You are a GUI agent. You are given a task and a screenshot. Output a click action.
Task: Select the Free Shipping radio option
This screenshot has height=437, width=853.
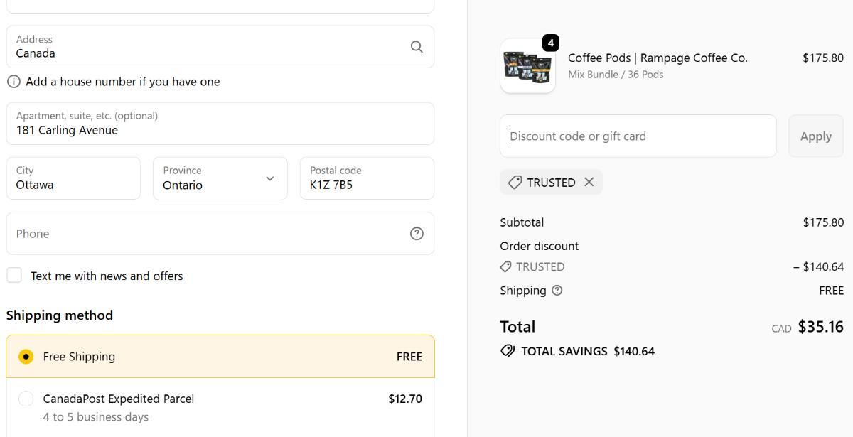pyautogui.click(x=26, y=357)
